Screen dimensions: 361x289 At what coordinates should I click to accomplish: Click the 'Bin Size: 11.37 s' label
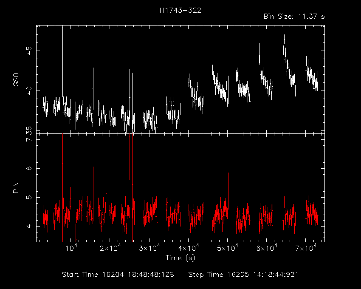click(x=294, y=17)
